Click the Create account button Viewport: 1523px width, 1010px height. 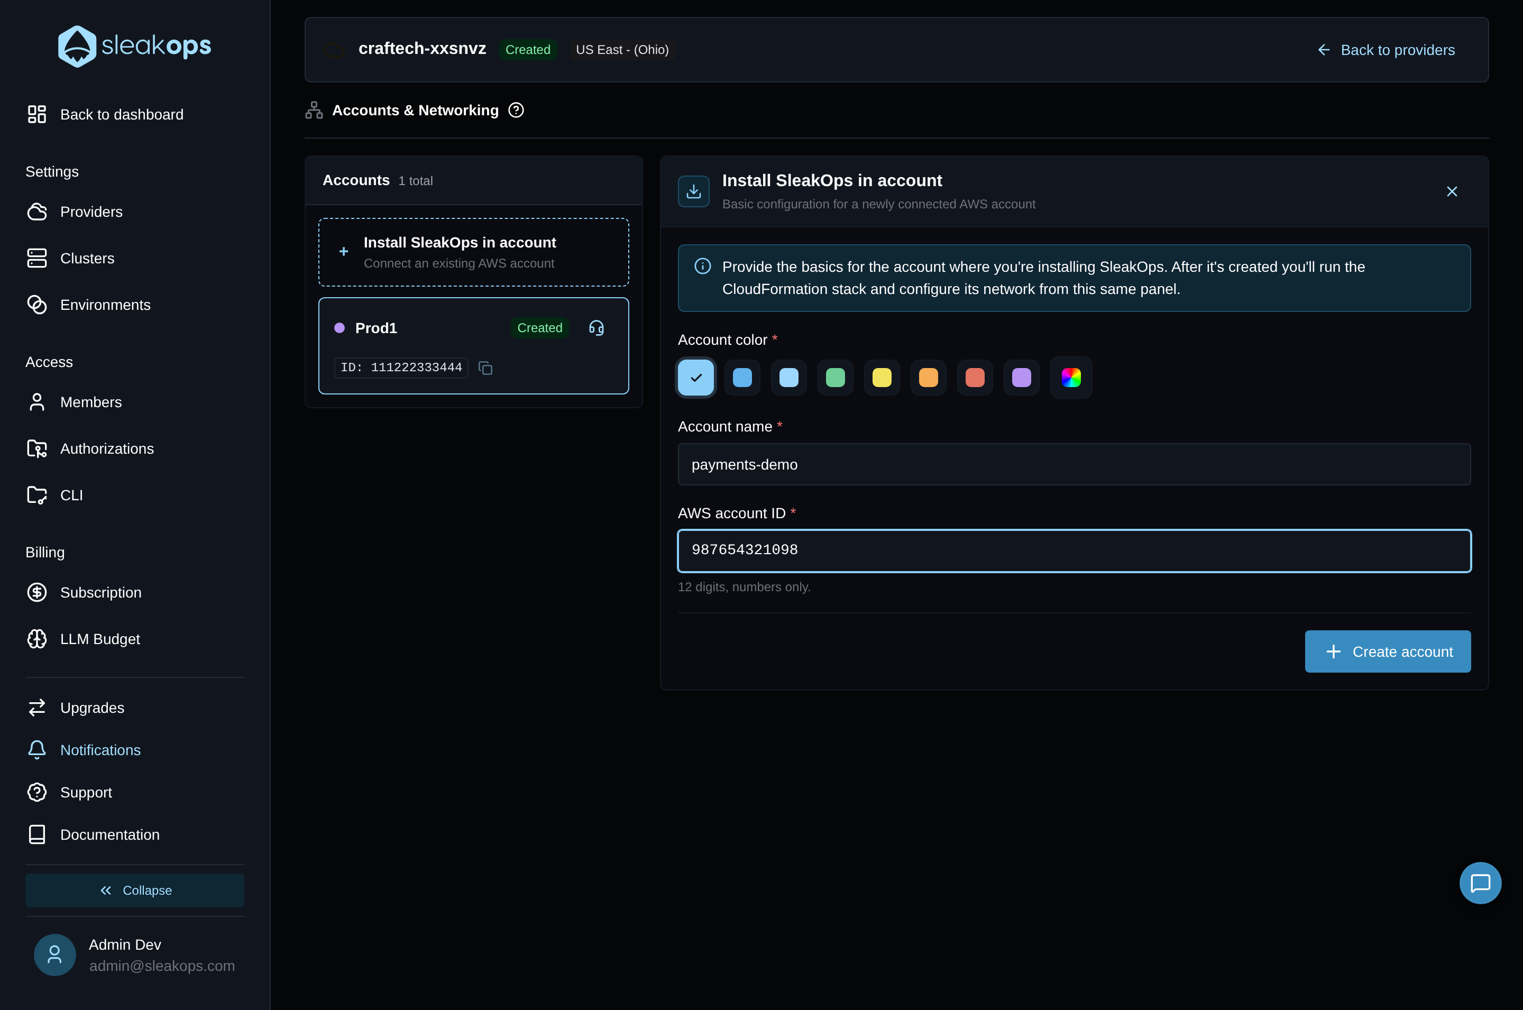click(x=1388, y=651)
